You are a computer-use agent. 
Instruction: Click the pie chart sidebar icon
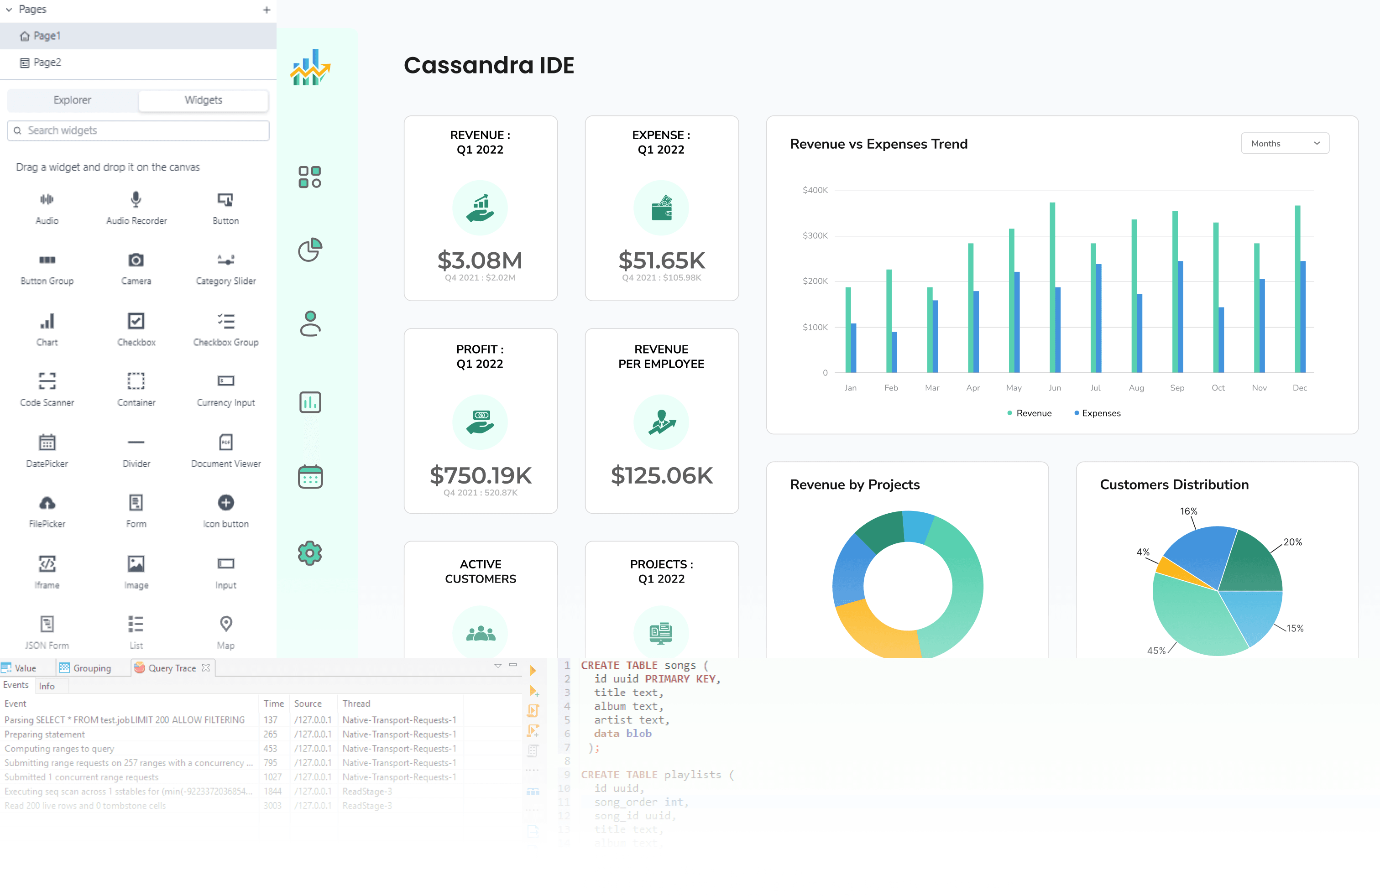coord(309,250)
